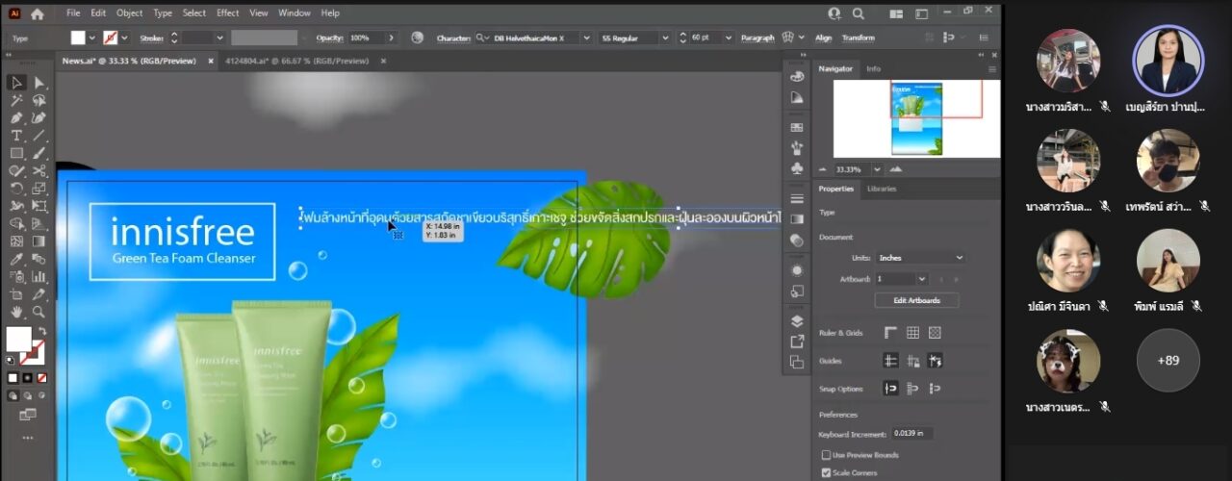The height and width of the screenshot is (481, 1232).
Task: Toggle Lock Guides button
Action: click(x=912, y=361)
